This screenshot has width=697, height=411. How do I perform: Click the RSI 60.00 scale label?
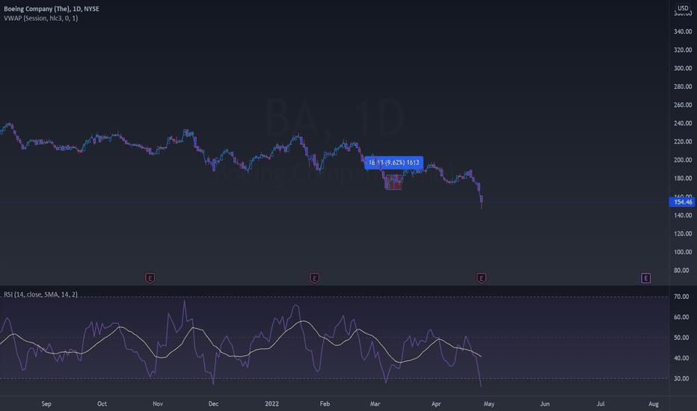point(681,318)
